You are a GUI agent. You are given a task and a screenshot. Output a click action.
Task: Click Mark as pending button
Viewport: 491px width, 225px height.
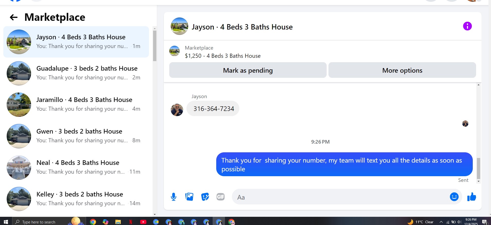(248, 70)
